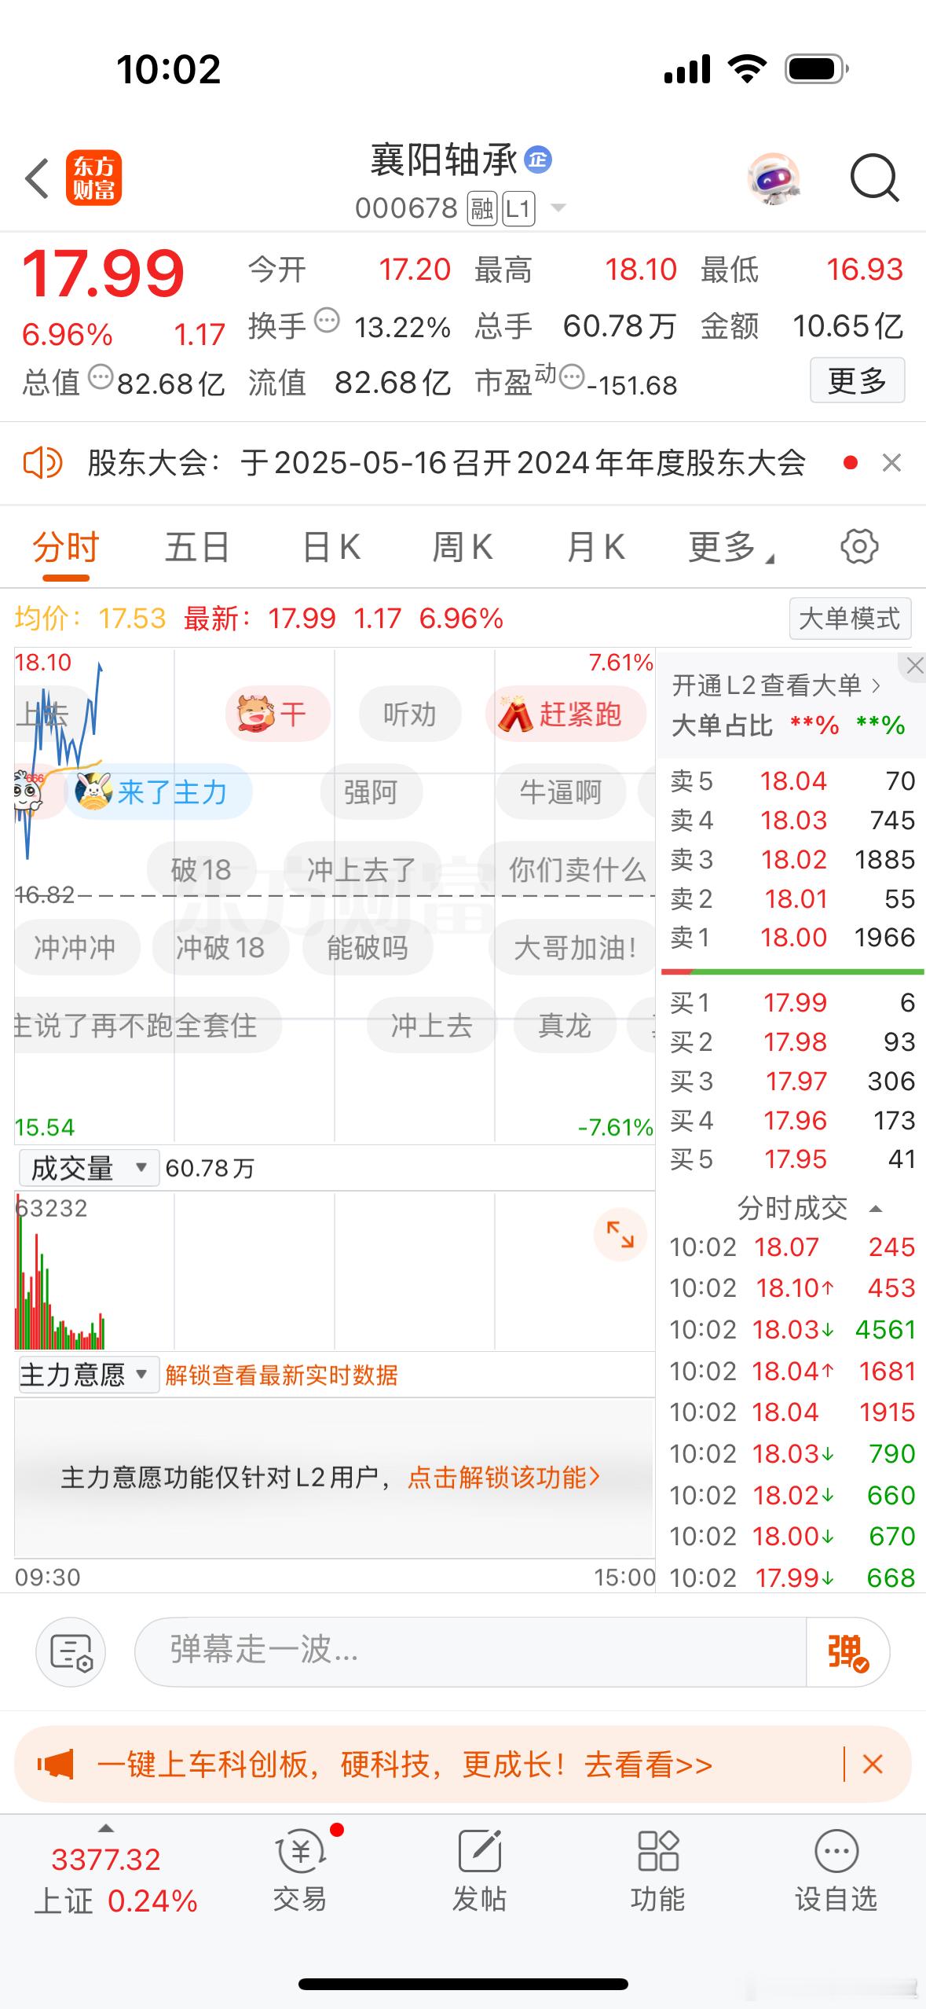Viewport: 926px width, 2009px height.
Task: Open 开通L2查看大单 link
Action: (x=776, y=685)
